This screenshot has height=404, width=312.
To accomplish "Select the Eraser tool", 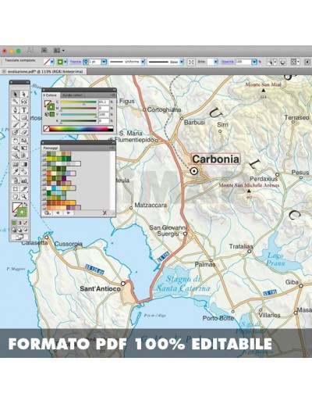I will pos(24,133).
